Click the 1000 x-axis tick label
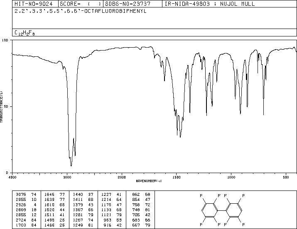297x229 pixels. click(231, 177)
